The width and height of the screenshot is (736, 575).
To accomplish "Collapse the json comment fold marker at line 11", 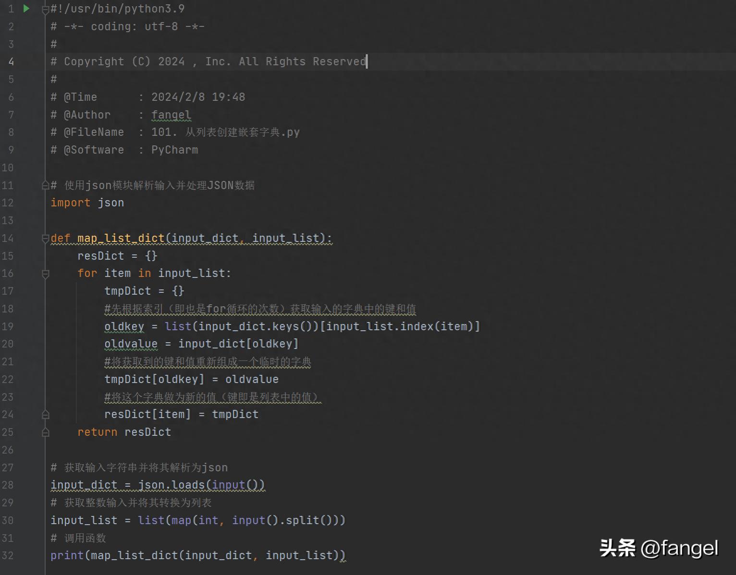I will 46,185.
